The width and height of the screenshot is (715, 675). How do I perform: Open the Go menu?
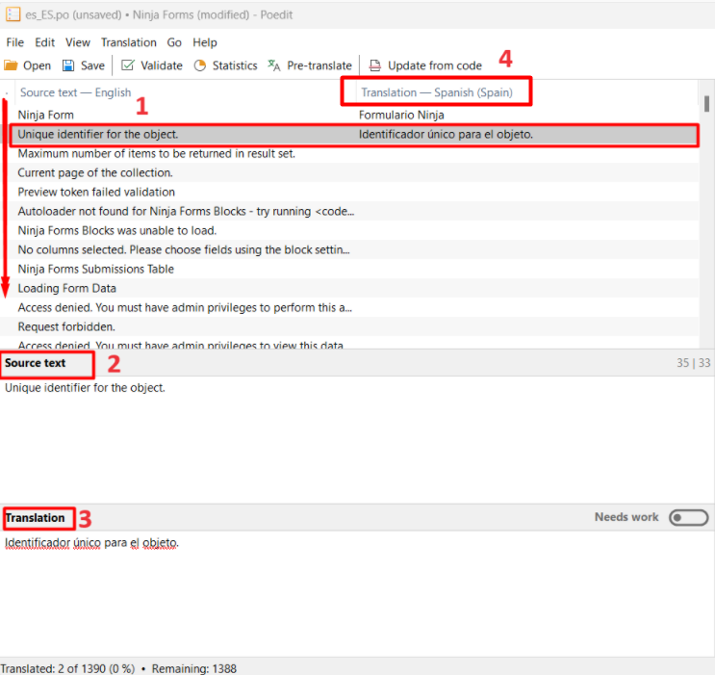pos(174,42)
